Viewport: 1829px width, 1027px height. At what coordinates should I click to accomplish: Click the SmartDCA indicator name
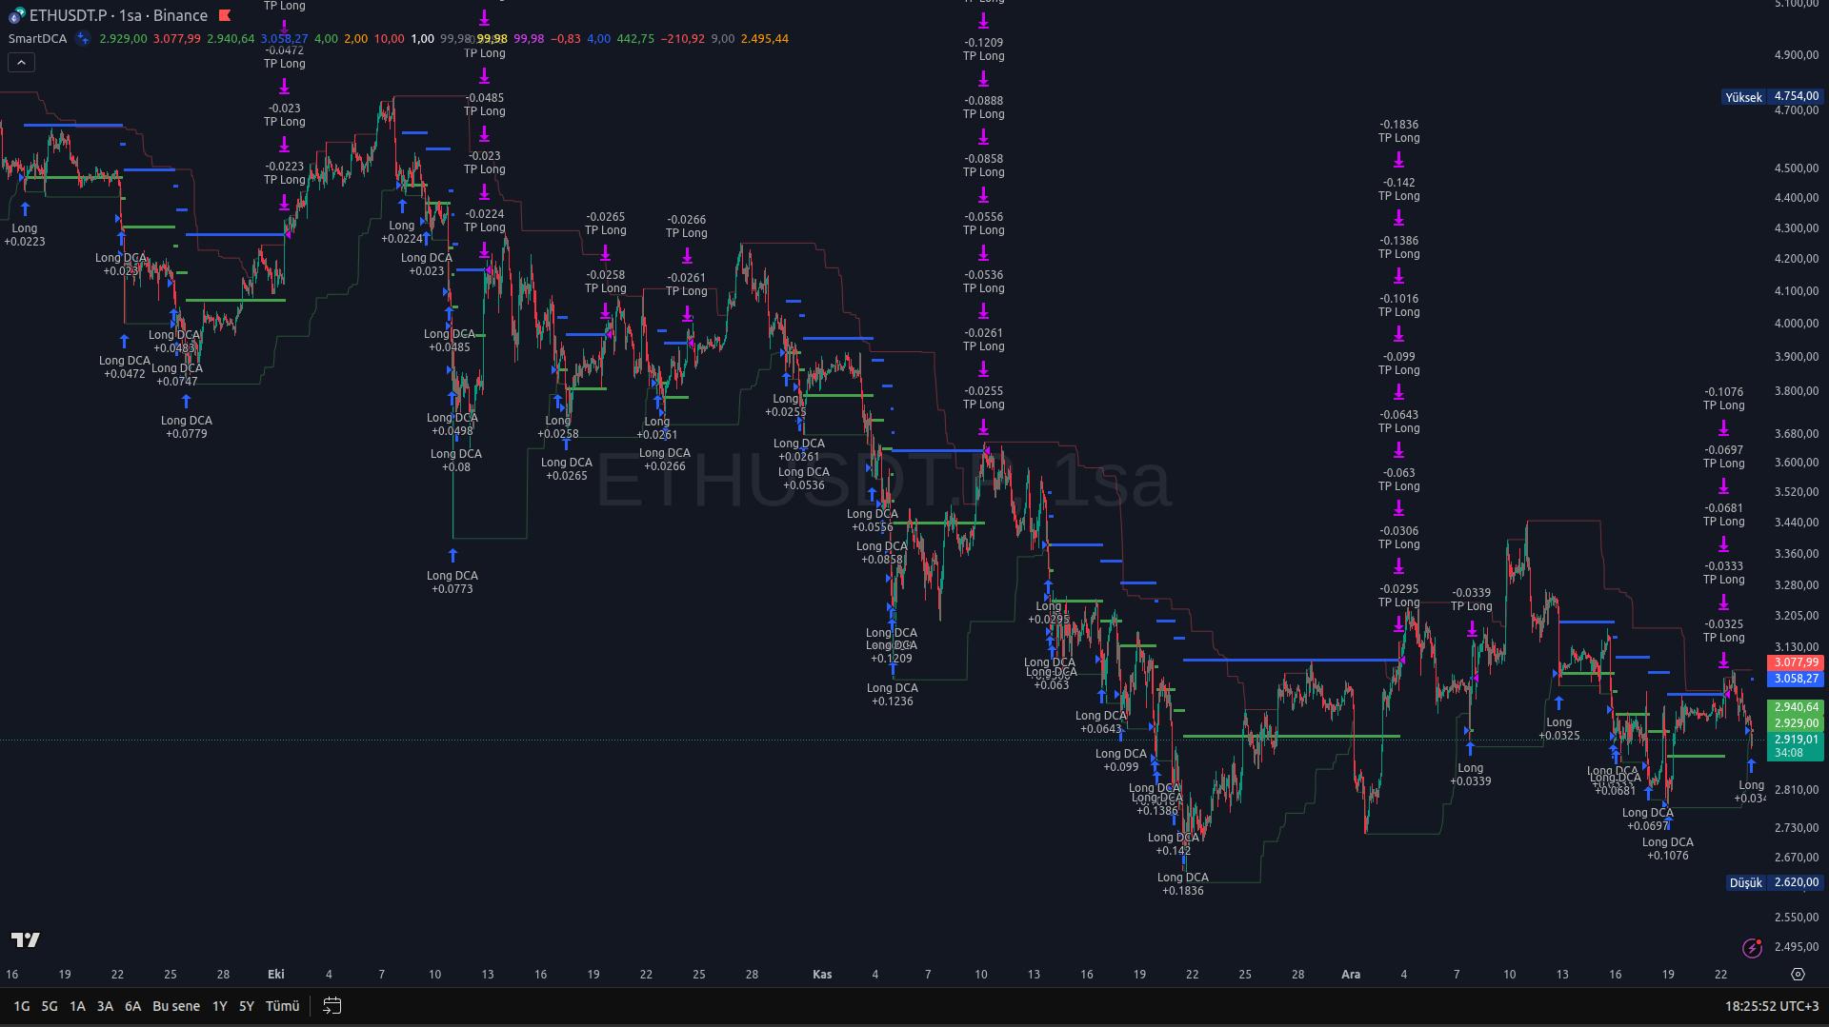click(x=37, y=39)
